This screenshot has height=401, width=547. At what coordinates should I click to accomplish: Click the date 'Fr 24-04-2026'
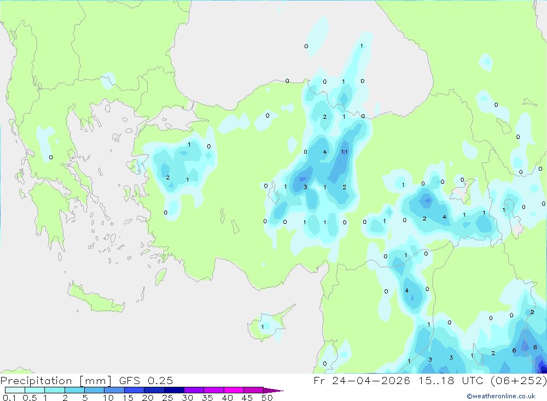pyautogui.click(x=362, y=380)
